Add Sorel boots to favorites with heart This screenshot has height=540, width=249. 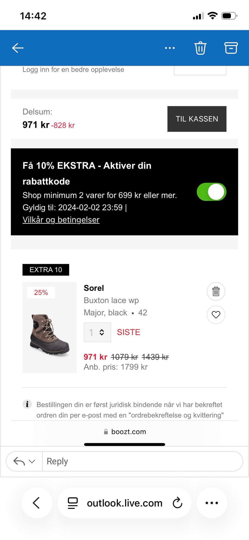pyautogui.click(x=216, y=315)
